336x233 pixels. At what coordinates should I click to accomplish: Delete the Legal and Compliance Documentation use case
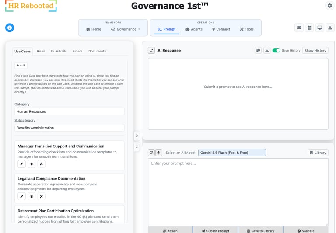(31, 196)
